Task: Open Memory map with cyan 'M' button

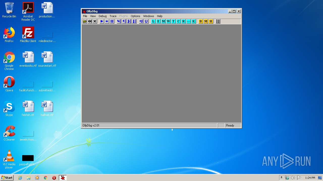Action: (x=163, y=21)
